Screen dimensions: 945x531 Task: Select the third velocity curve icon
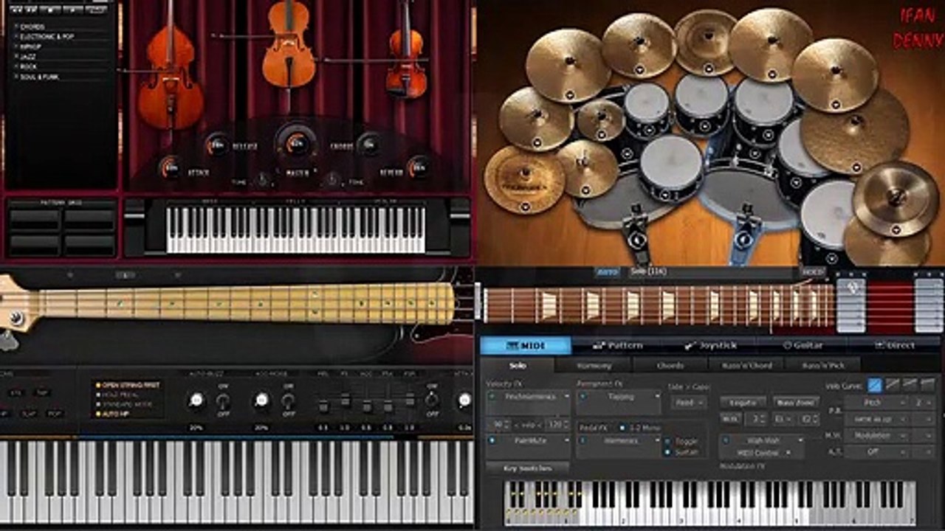pyautogui.click(x=910, y=384)
